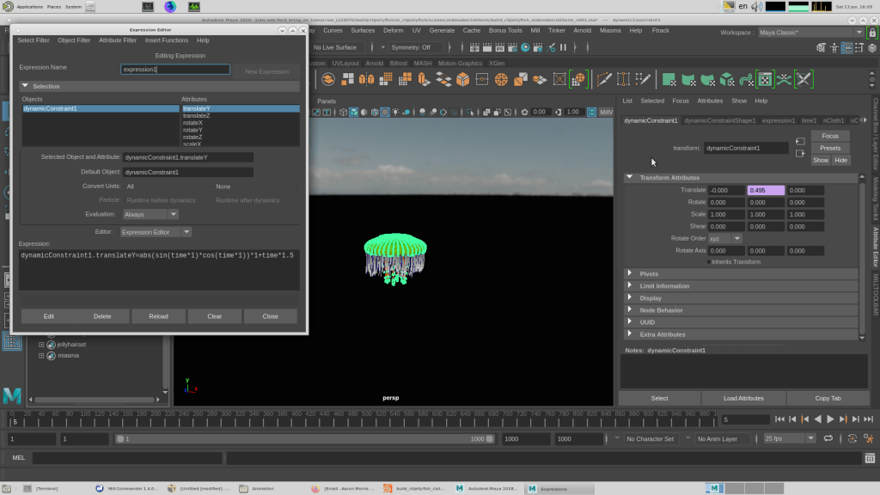
Task: Open the Insert Functions menu
Action: click(x=167, y=40)
